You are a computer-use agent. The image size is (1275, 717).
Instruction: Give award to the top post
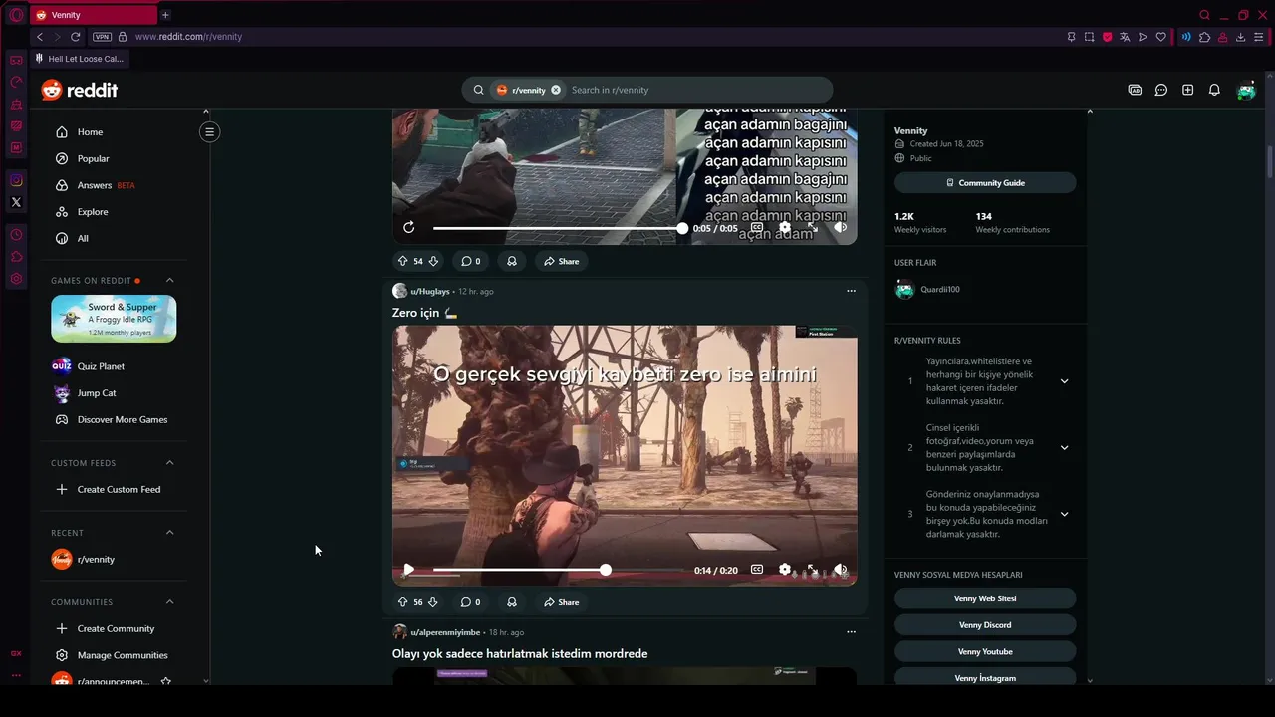(512, 261)
